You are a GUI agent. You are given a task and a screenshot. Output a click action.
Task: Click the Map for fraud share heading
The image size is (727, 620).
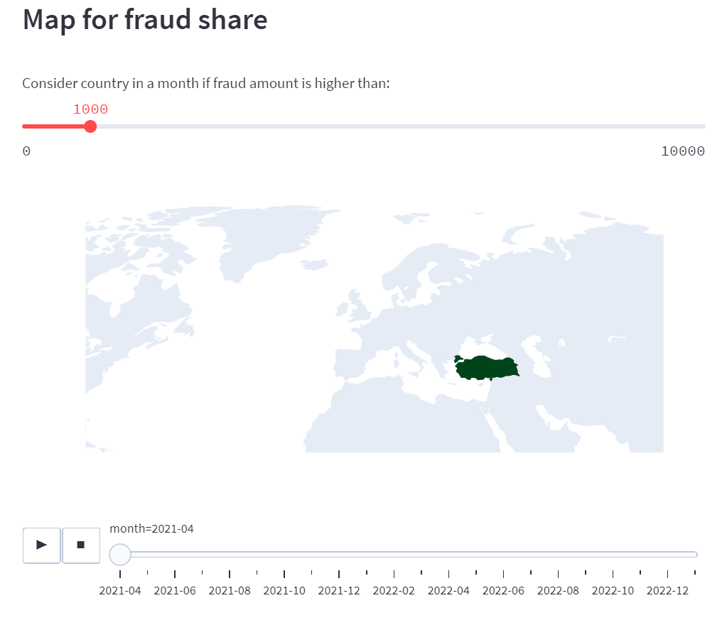[145, 21]
